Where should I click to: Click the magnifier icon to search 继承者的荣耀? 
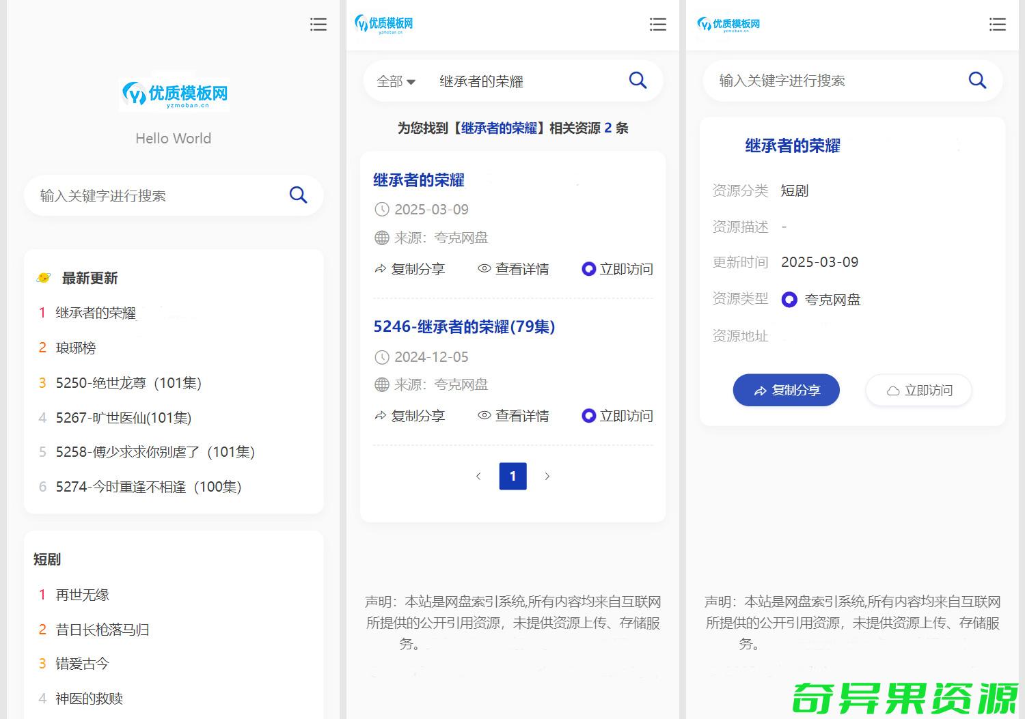pos(637,80)
